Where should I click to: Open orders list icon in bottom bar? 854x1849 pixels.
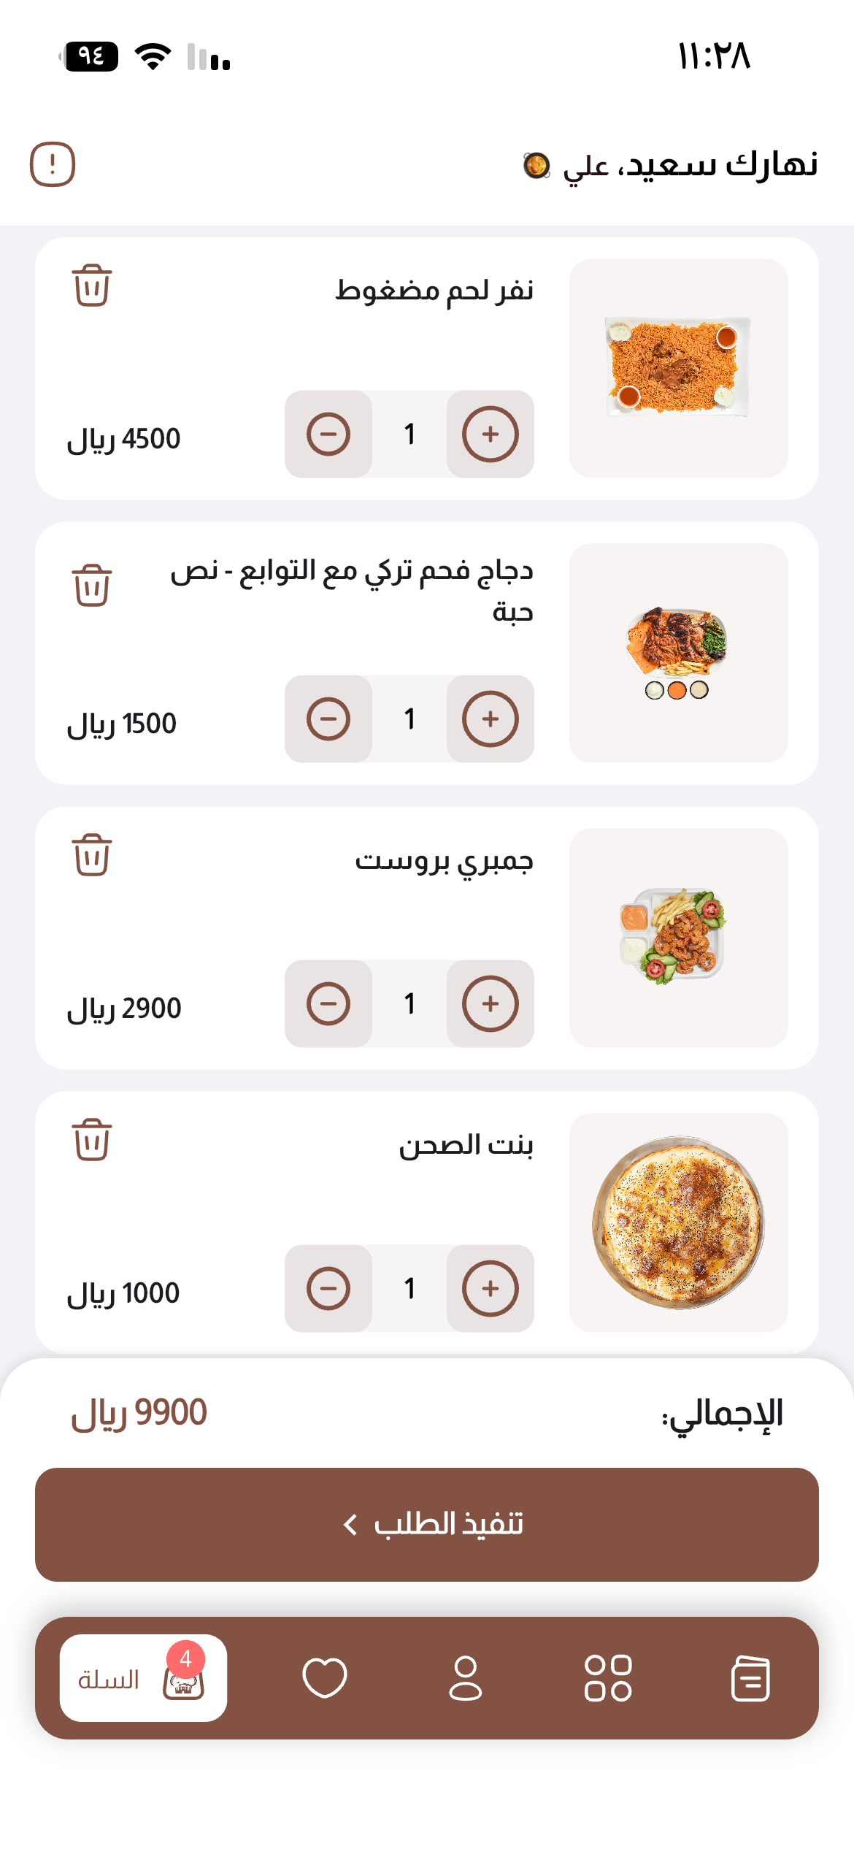pyautogui.click(x=750, y=1677)
